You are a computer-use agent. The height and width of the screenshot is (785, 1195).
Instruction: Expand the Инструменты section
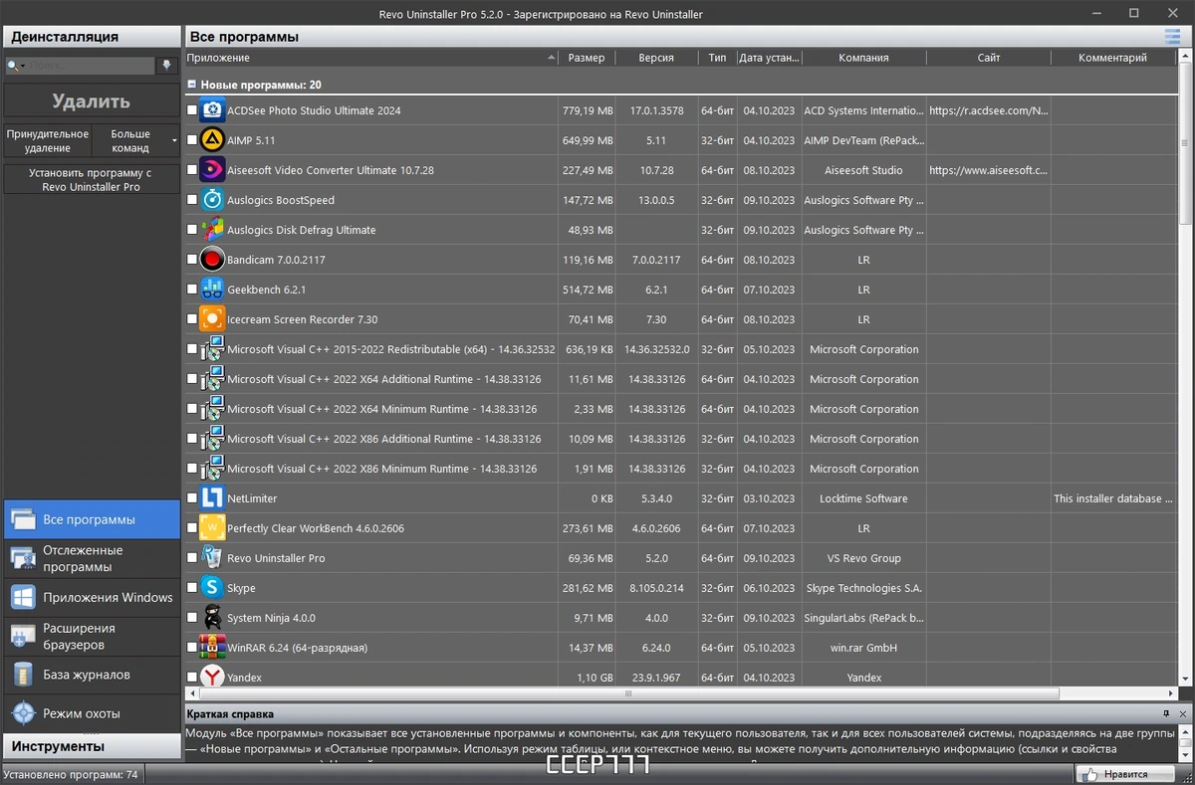[92, 746]
